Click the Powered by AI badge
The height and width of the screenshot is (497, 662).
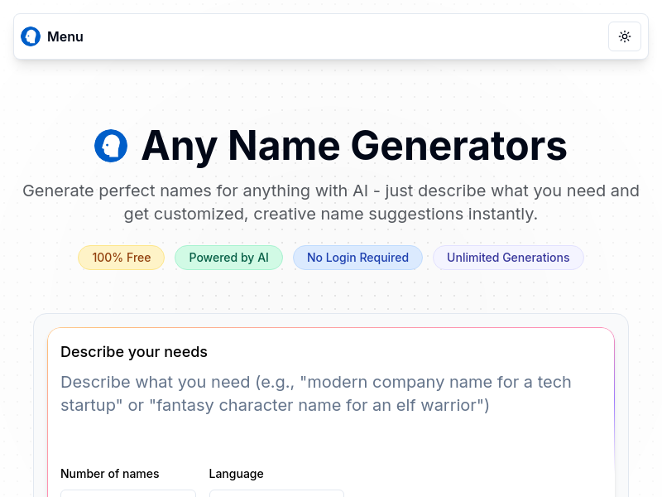[228, 258]
